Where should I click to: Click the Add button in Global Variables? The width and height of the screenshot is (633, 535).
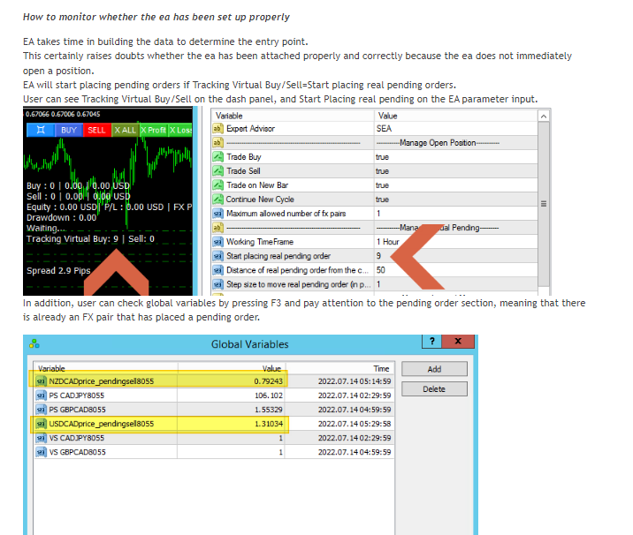[434, 369]
